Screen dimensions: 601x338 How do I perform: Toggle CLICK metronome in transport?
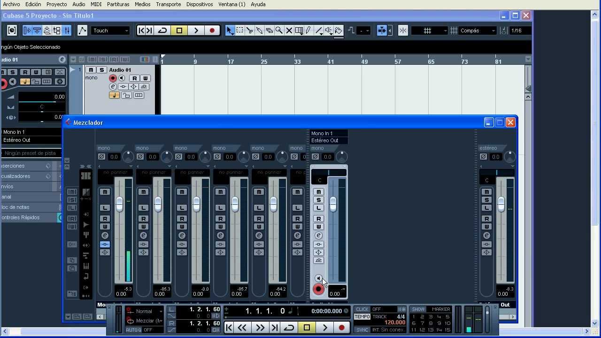362,309
